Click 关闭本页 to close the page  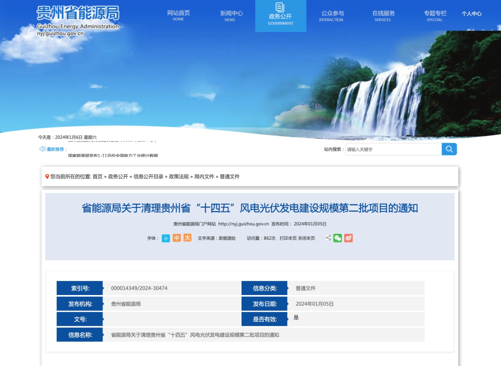tap(306, 238)
